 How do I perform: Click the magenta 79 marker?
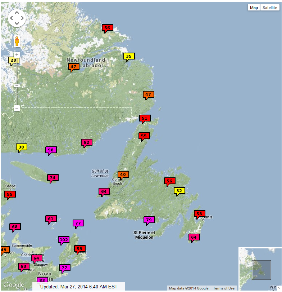pos(149,220)
